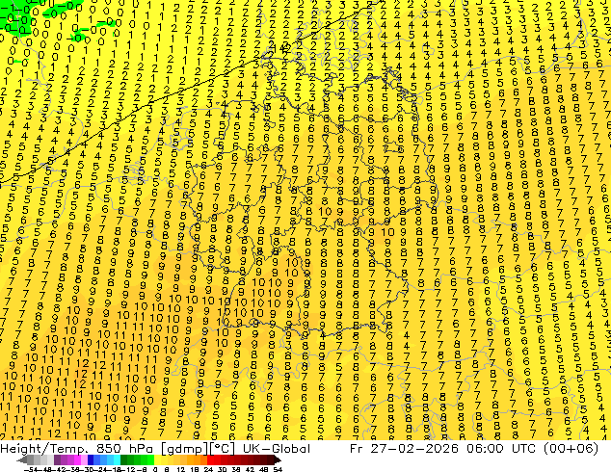Pick the dark green swatch above '-12'

124,459
